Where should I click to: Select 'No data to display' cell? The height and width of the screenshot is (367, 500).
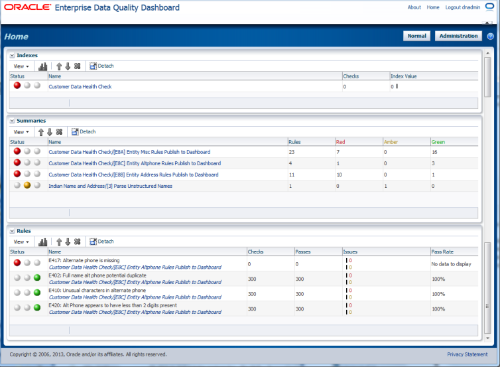click(x=451, y=264)
